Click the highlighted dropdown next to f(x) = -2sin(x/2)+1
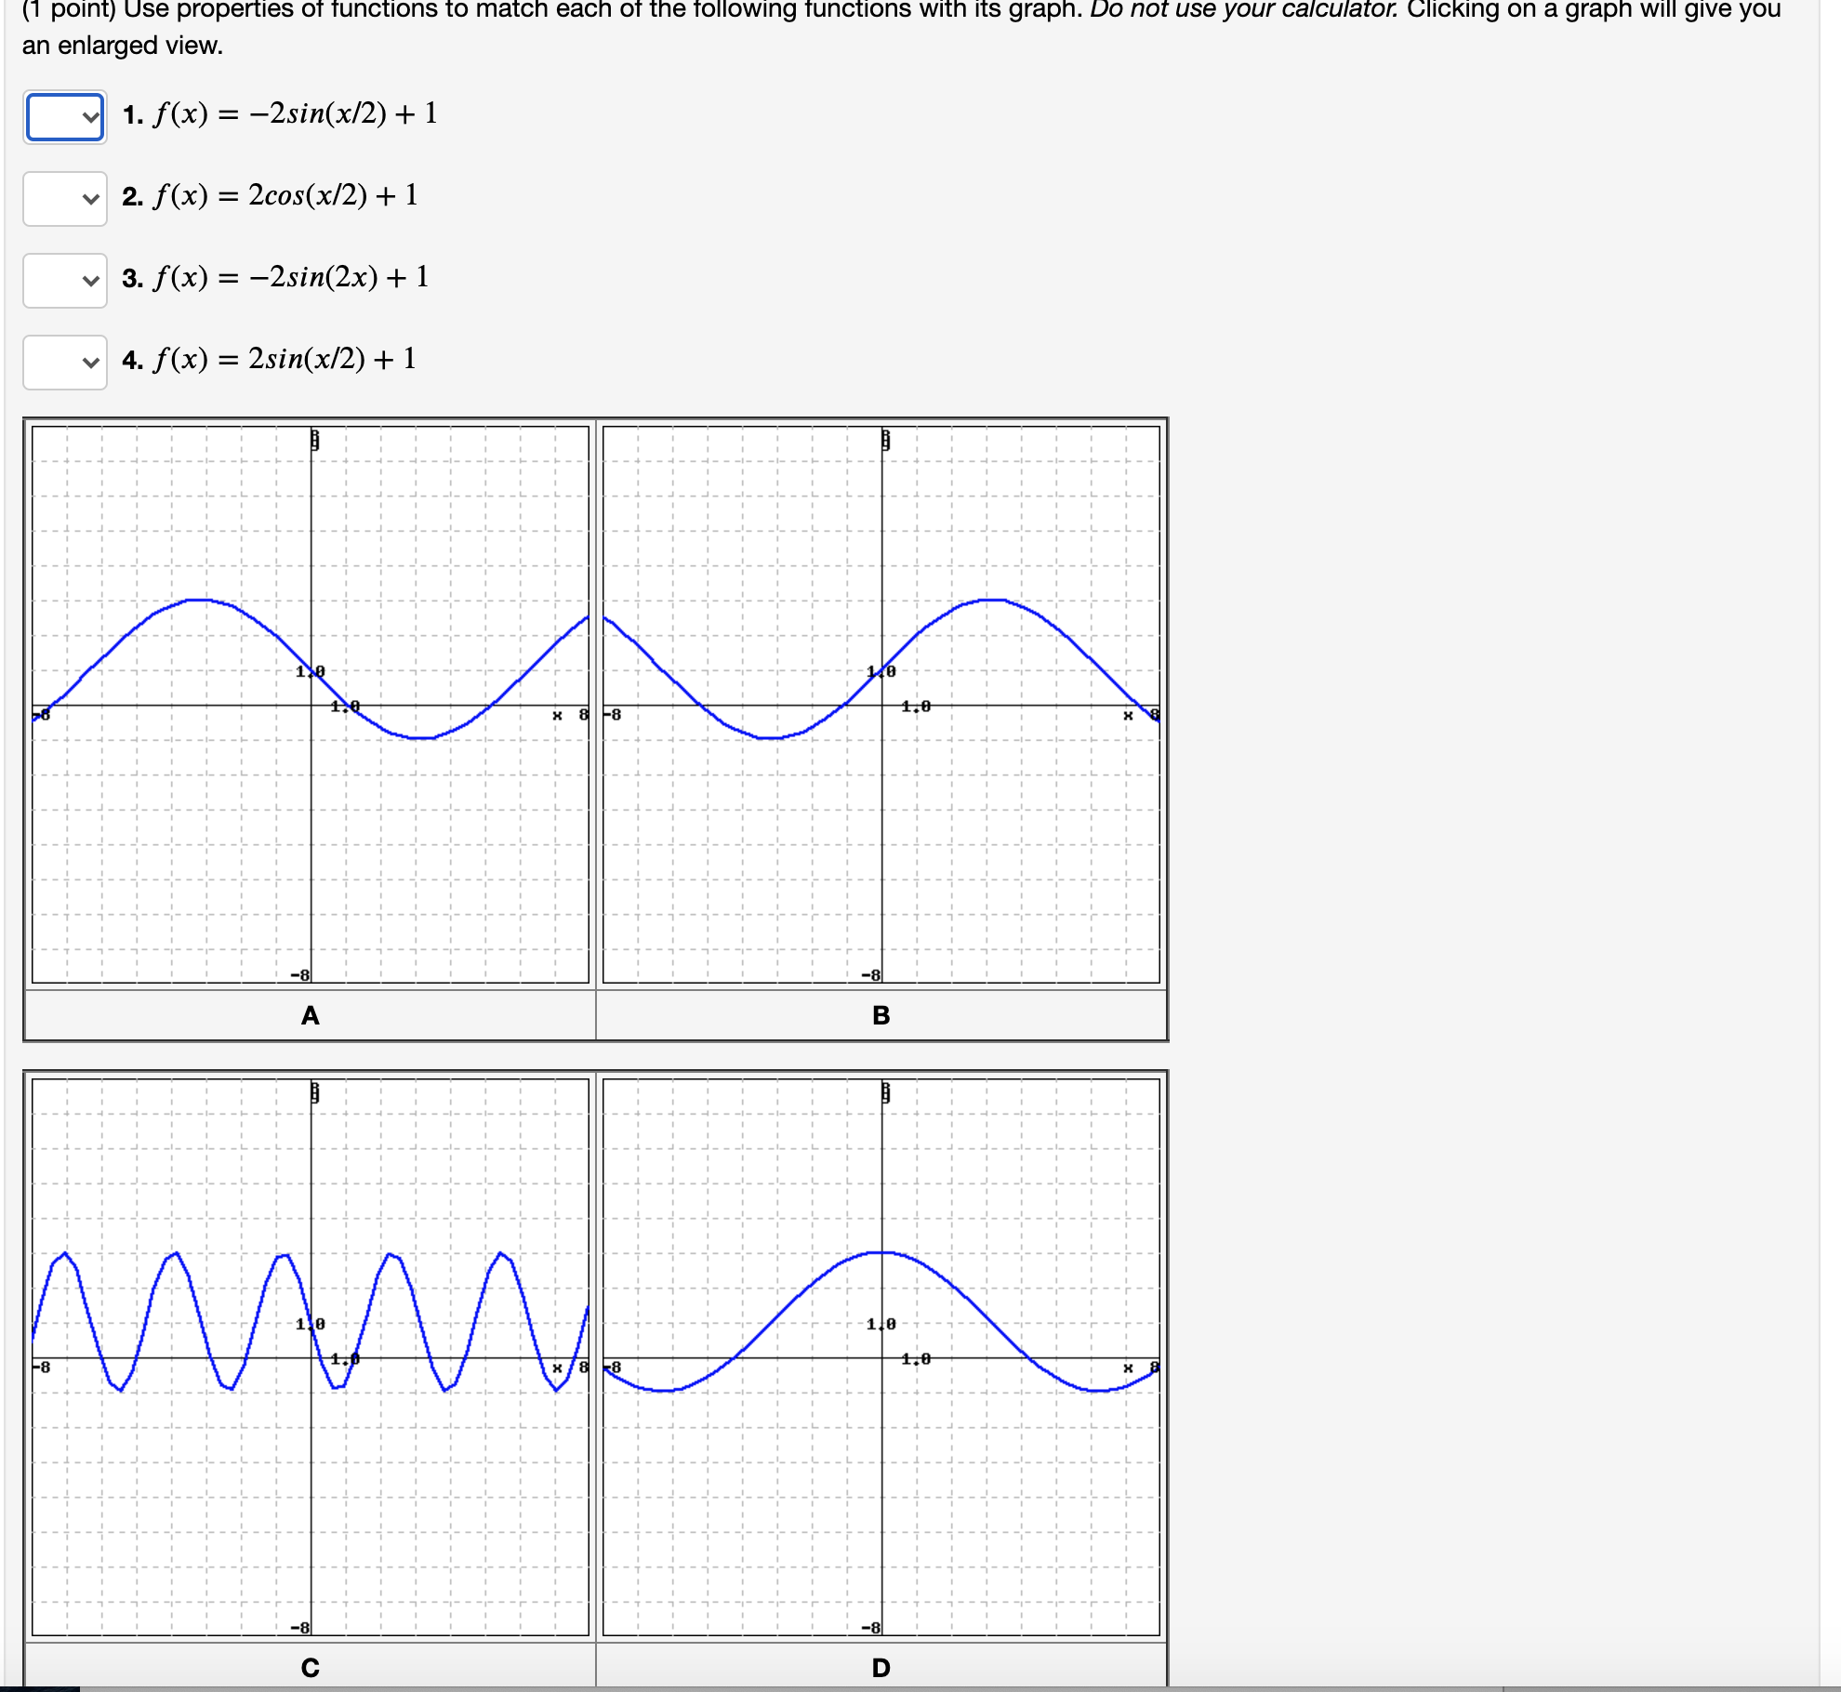The image size is (1841, 1692). click(x=63, y=117)
